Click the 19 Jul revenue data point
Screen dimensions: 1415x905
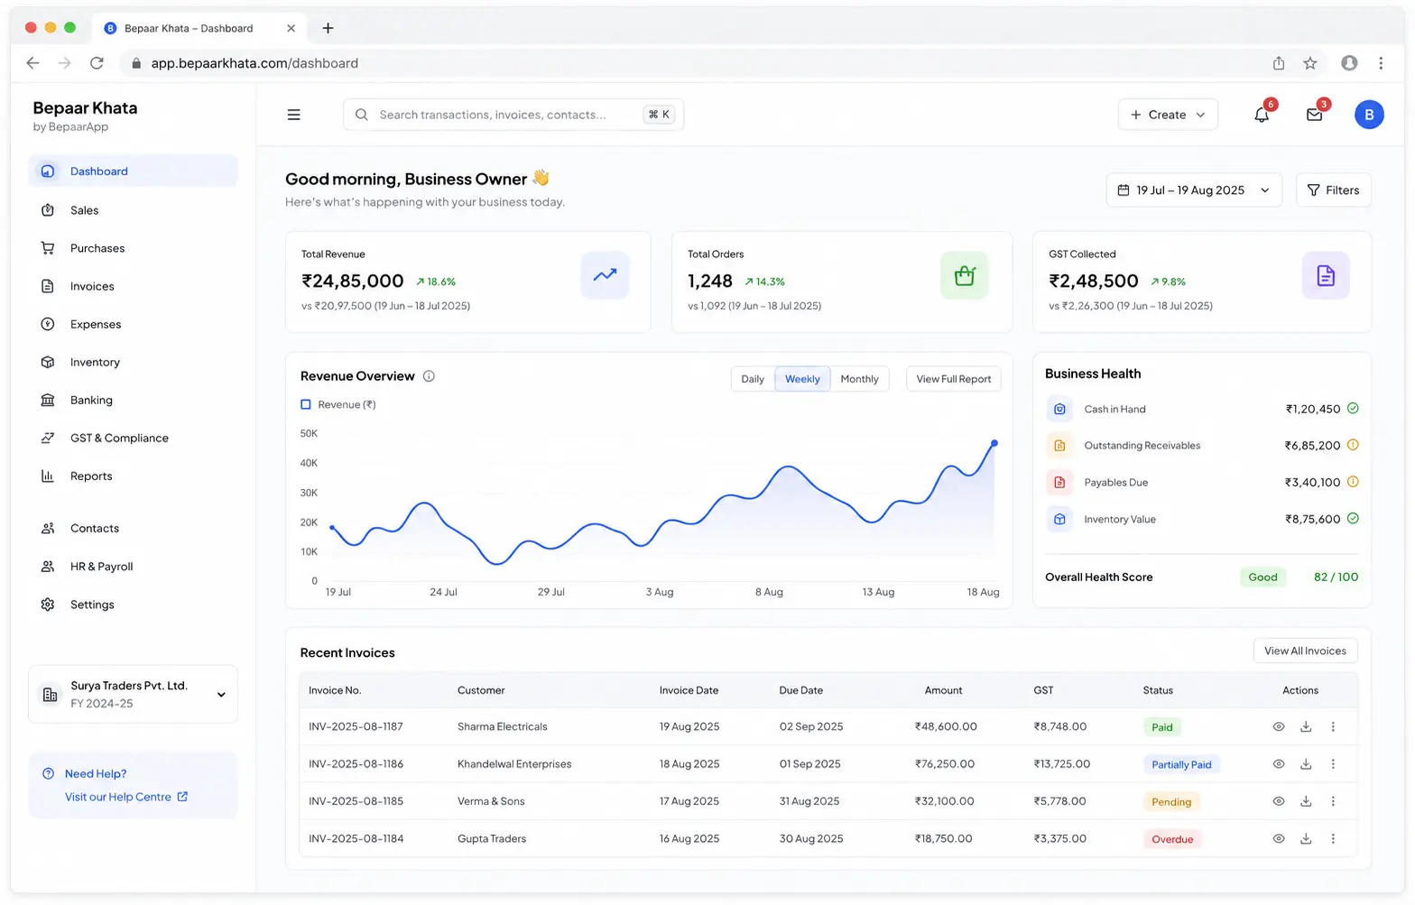pos(332,528)
